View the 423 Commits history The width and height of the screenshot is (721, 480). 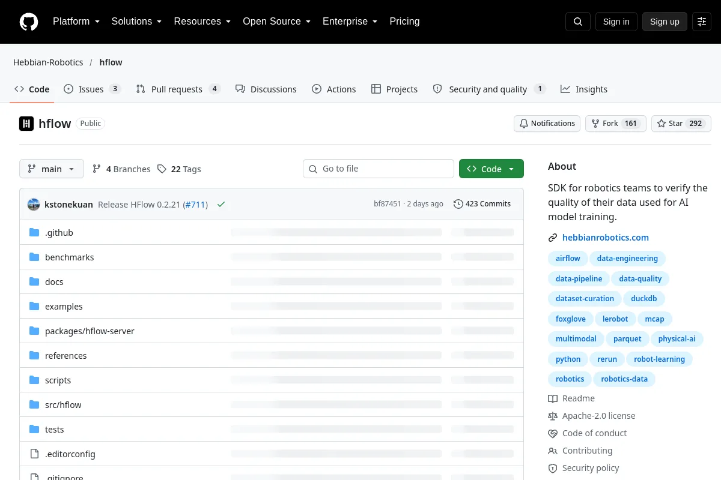click(x=482, y=204)
